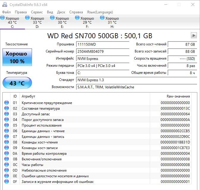Click status orb for Составная температура row
This screenshot has width=200, height=190.
coord(7,108)
